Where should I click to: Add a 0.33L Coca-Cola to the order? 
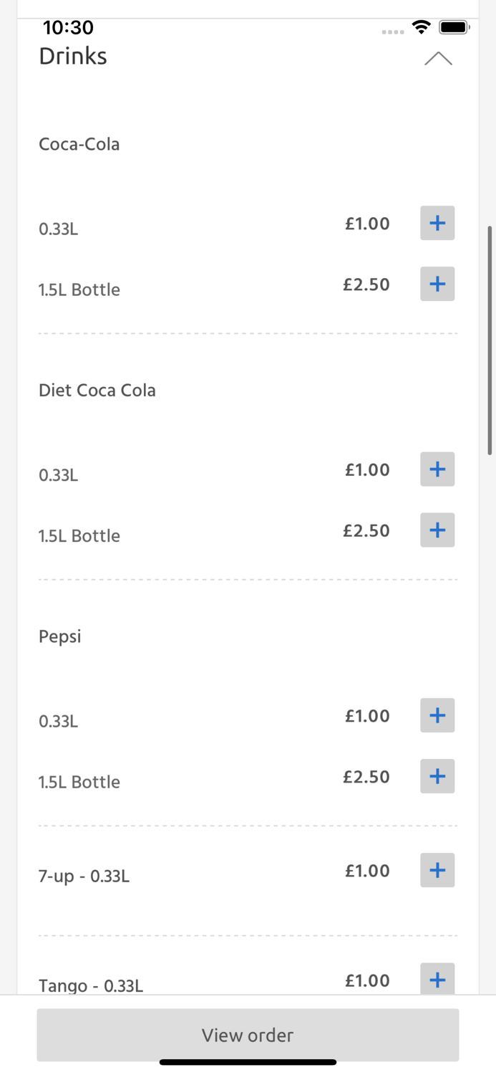[437, 223]
